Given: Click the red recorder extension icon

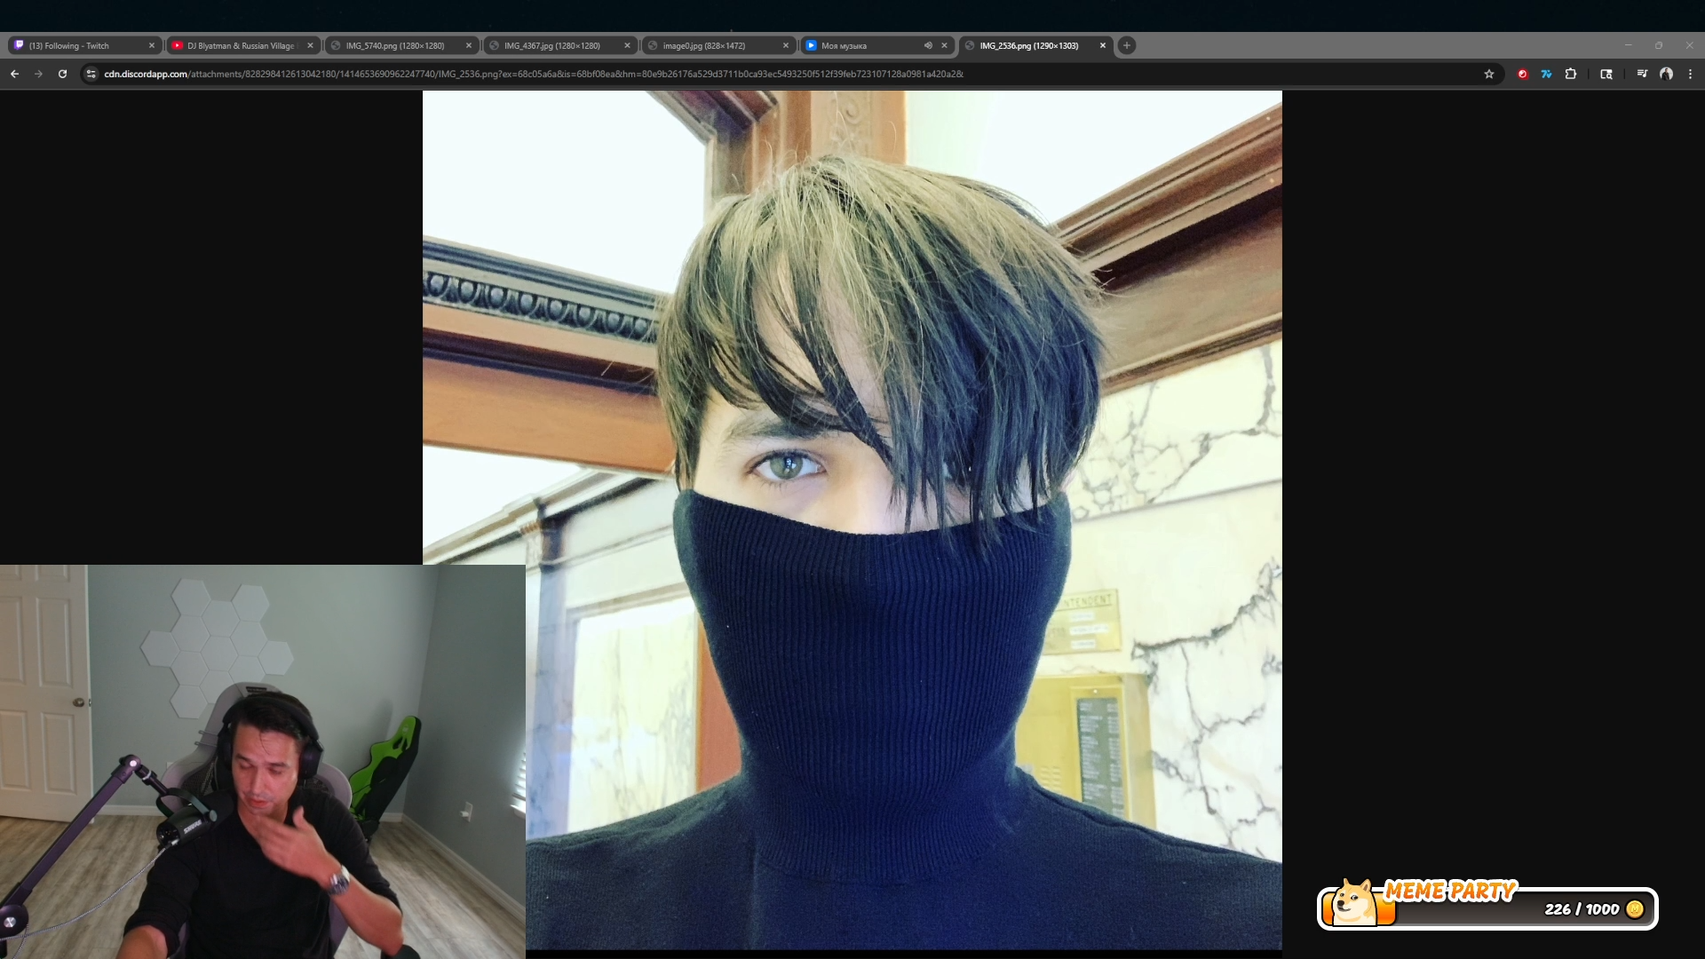Looking at the screenshot, I should pos(1522,74).
